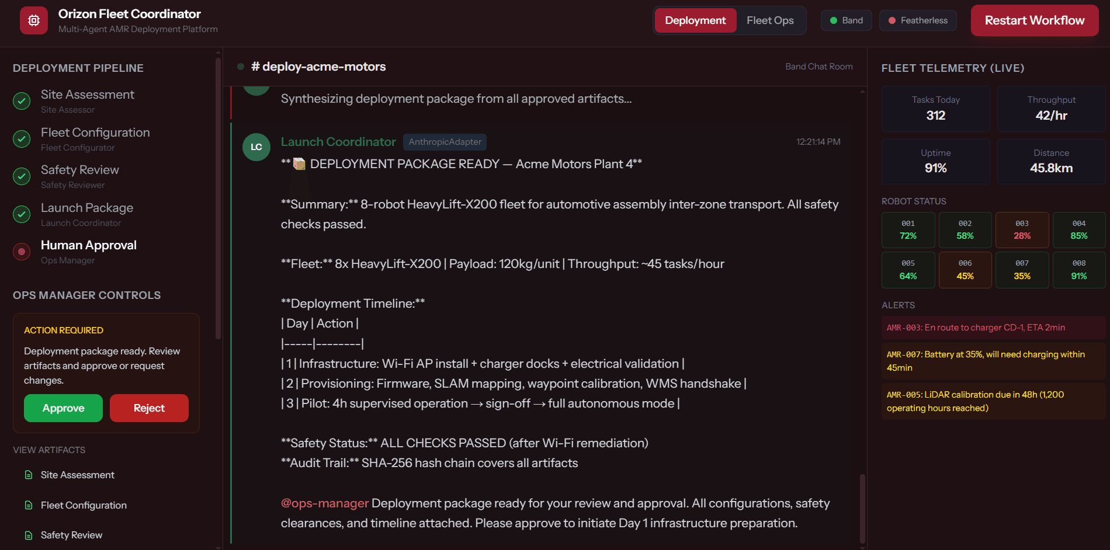Click the package emoji in the message heading
Screen dimensions: 1110x550
[299, 164]
